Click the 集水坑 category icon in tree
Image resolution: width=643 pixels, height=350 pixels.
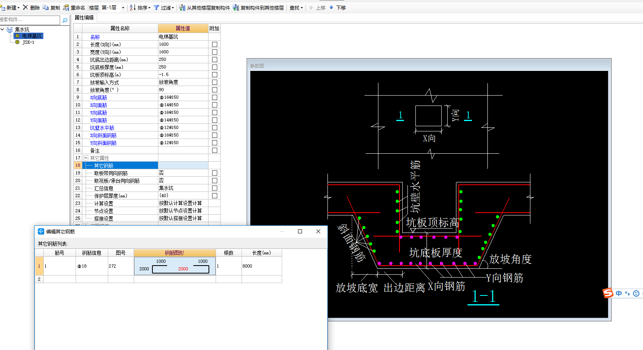(x=10, y=29)
